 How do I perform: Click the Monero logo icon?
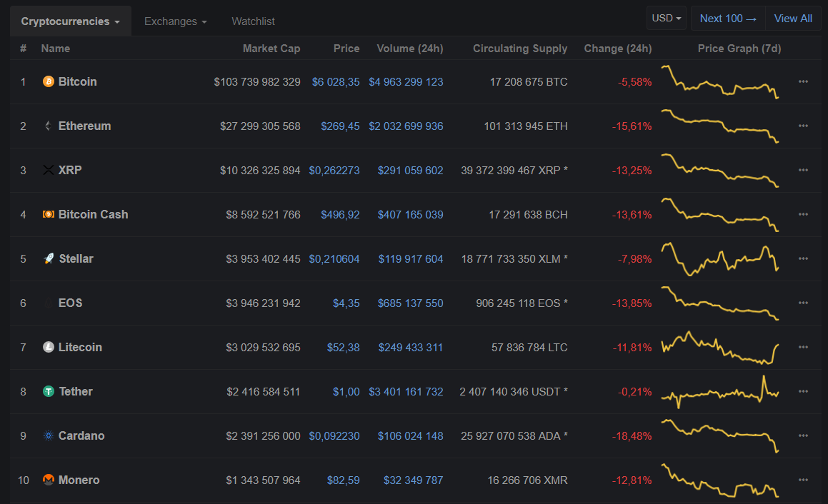pos(49,480)
